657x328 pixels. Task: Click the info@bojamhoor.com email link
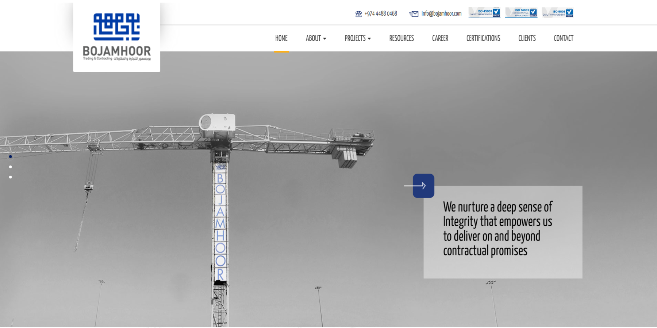tap(441, 14)
